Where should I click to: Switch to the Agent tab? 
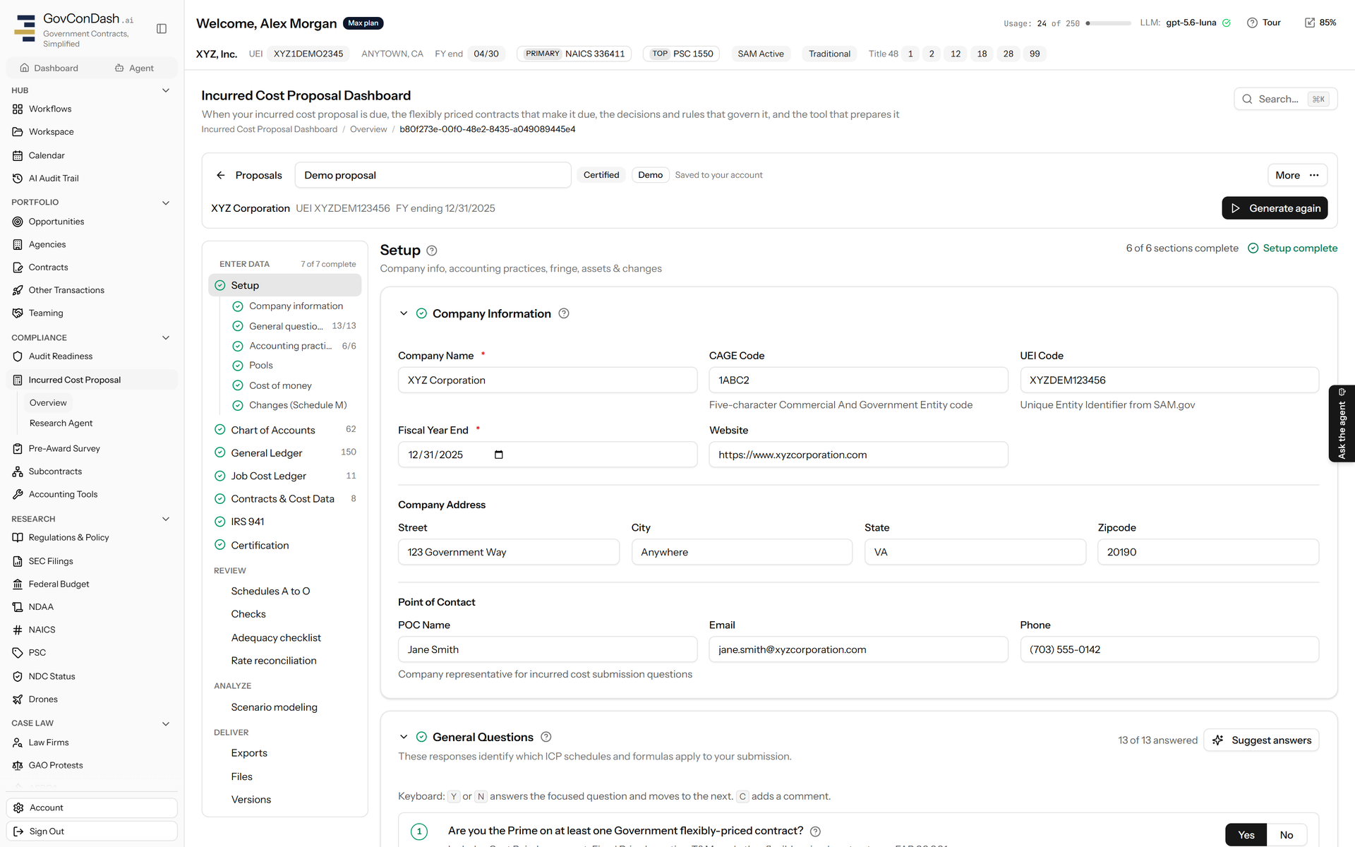tap(134, 68)
